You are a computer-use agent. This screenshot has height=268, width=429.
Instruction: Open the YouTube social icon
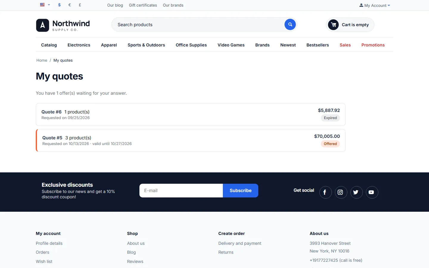372,192
